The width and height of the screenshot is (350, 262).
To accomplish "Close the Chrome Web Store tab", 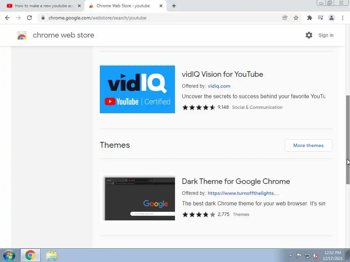I will pos(161,6).
